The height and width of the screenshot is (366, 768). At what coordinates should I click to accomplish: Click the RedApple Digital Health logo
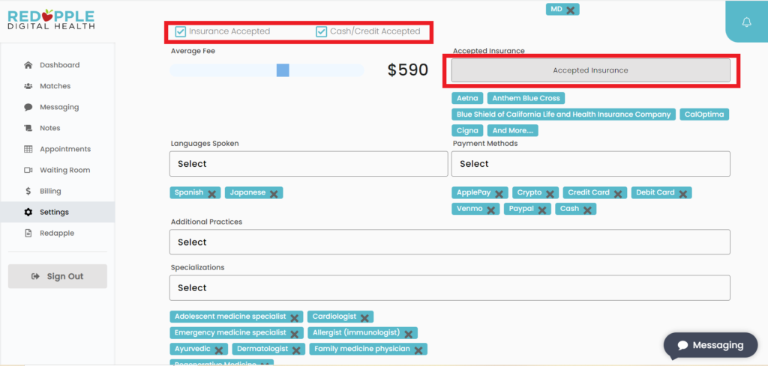[x=51, y=19]
